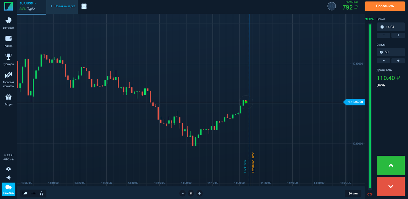Click the 1.1220000 price axis label
The image size is (408, 199).
[x=357, y=144]
